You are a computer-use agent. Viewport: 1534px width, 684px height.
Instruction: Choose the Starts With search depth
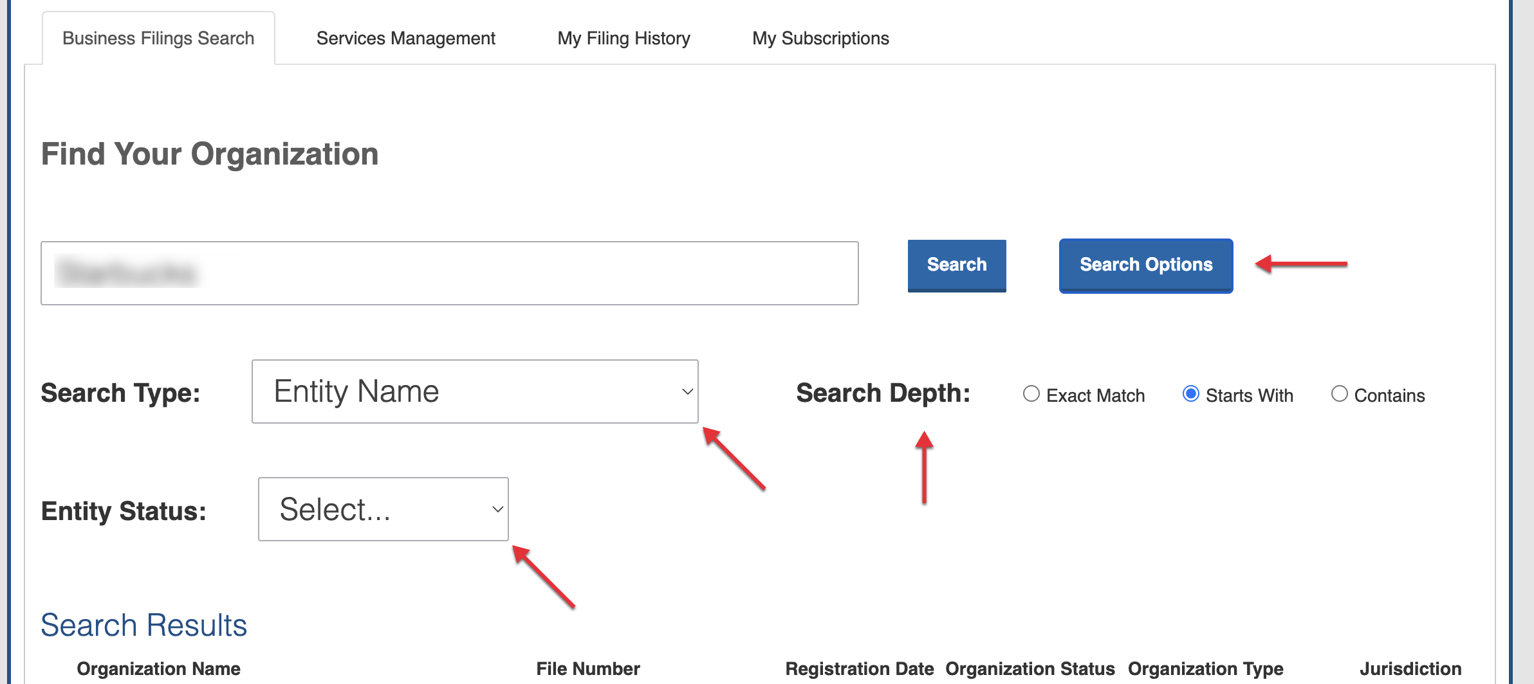[1191, 394]
